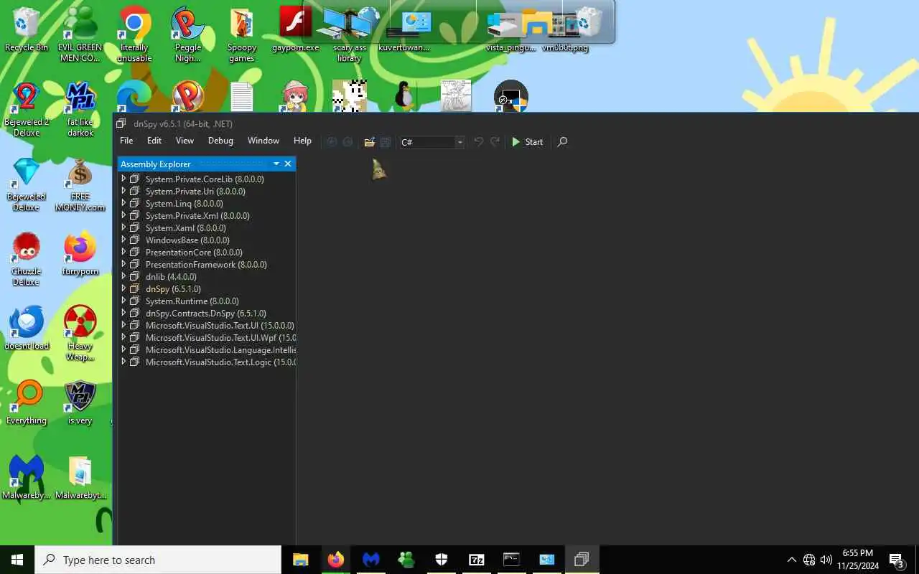The height and width of the screenshot is (574, 919).
Task: Select the Chuzzle Deluxe shortcut
Action: coord(26,259)
